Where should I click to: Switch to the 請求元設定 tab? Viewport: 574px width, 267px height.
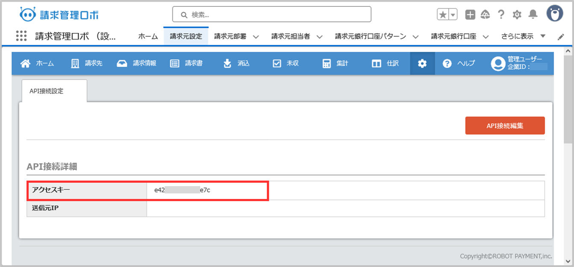click(x=185, y=36)
